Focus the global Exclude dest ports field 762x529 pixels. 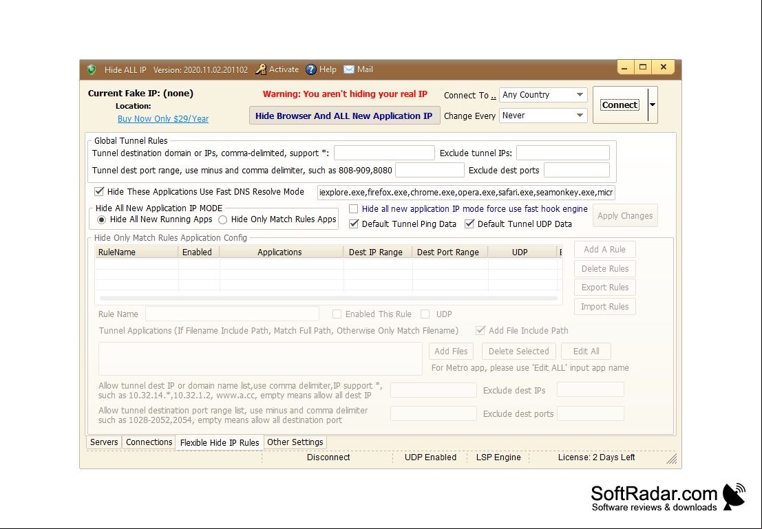pos(576,170)
